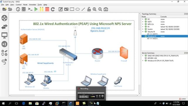This screenshot has width=188, height=106.
Task: Open the File menu
Action: (x=3, y=5)
